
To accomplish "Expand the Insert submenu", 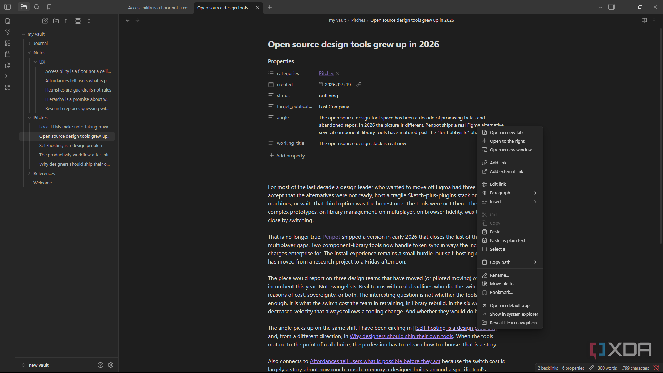I will (x=510, y=201).
